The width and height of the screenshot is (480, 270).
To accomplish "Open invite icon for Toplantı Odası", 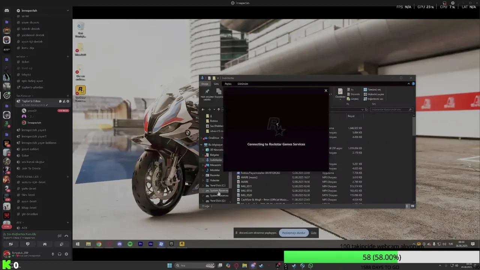I will tap(64, 101).
